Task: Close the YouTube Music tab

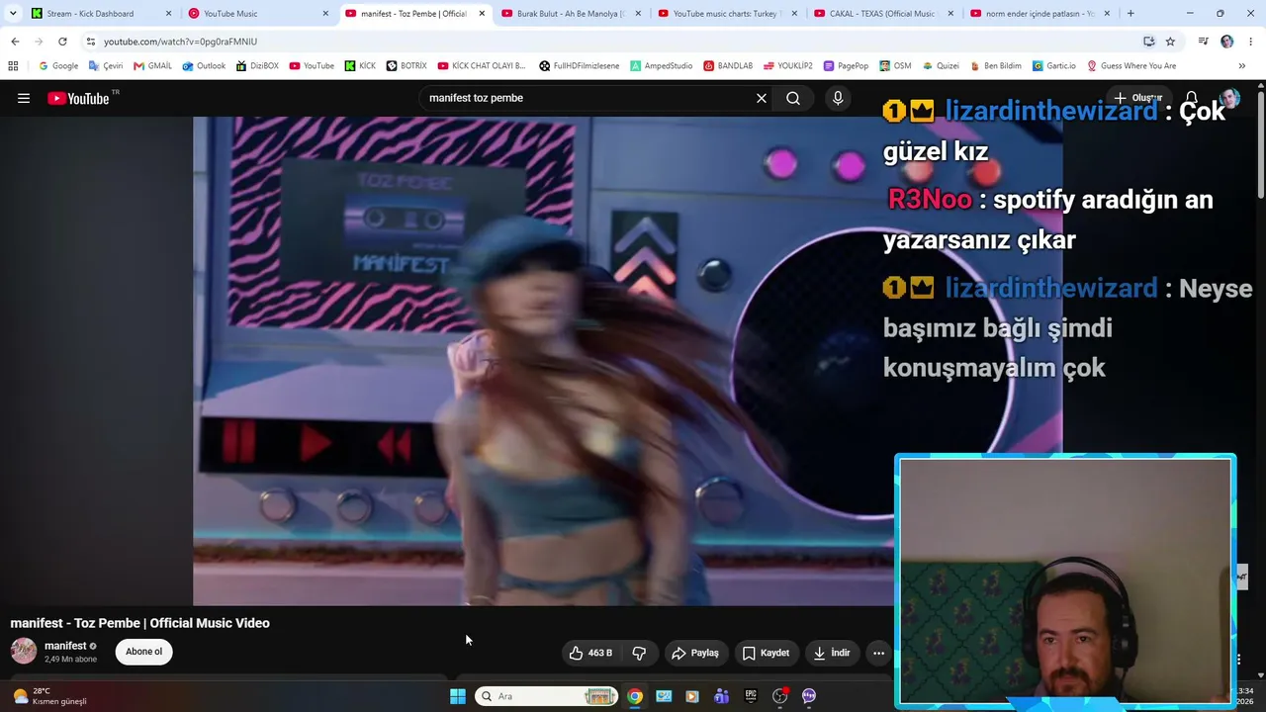Action: (x=325, y=14)
